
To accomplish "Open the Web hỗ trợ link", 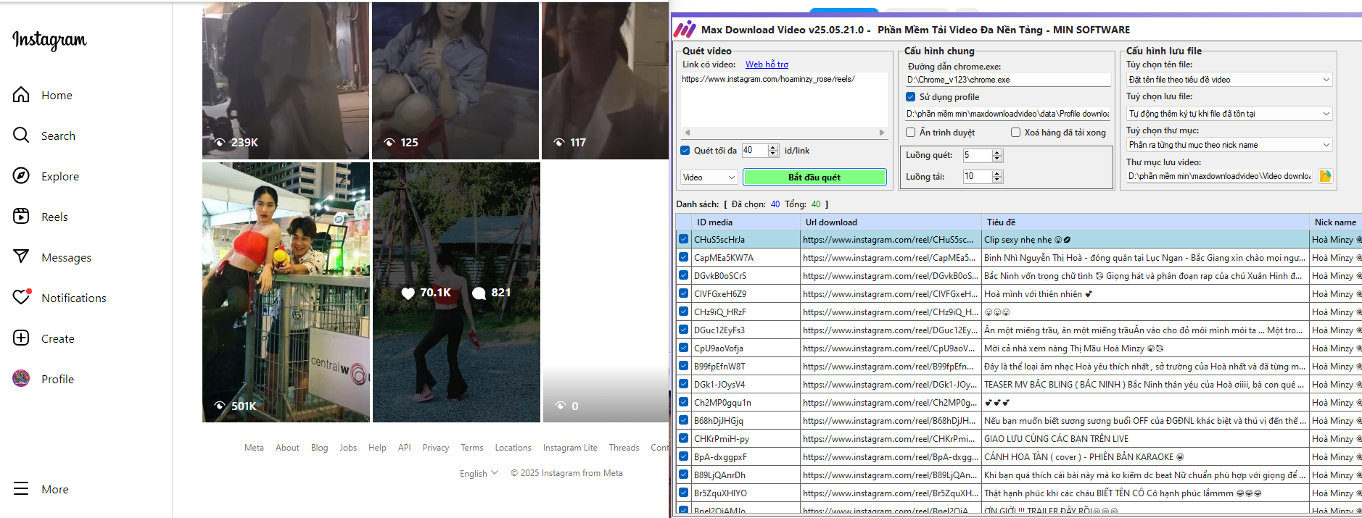I will coord(767,64).
